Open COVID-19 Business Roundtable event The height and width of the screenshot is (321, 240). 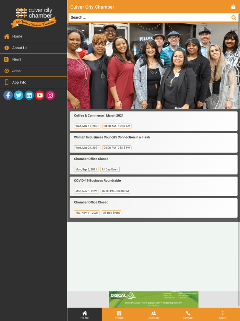154,186
